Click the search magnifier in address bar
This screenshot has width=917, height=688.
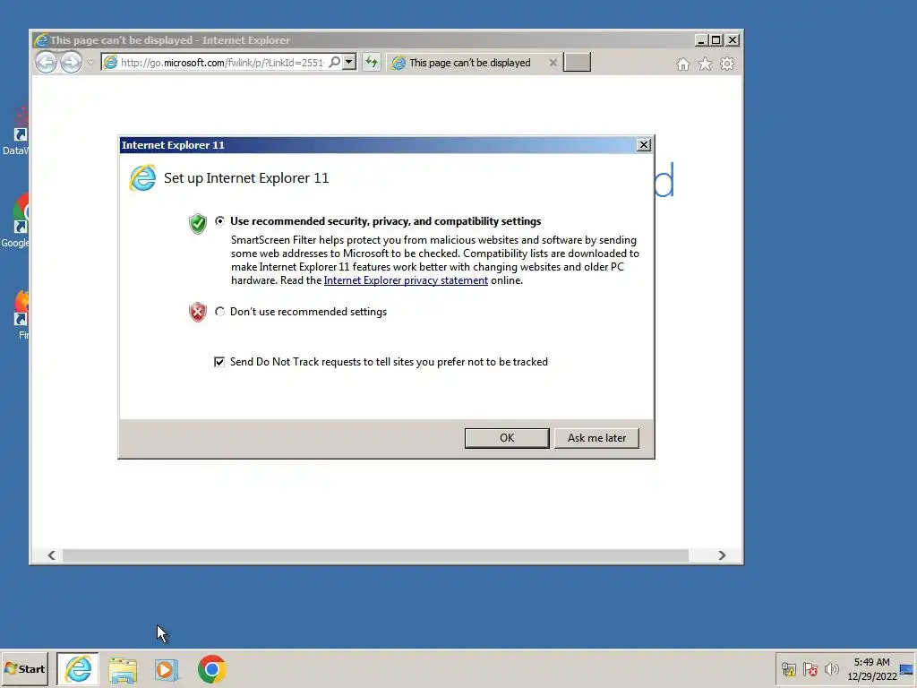coord(335,62)
